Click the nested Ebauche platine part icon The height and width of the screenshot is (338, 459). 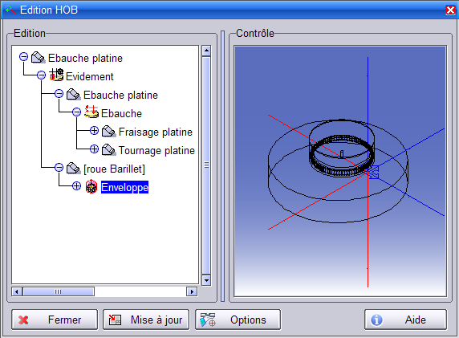[74, 94]
